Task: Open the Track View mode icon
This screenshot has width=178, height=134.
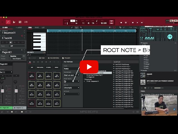Action: pyautogui.click(x=14, y=22)
